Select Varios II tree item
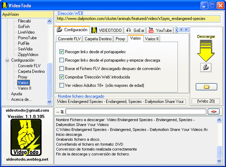This screenshot has height=167, width=226. click(24, 88)
